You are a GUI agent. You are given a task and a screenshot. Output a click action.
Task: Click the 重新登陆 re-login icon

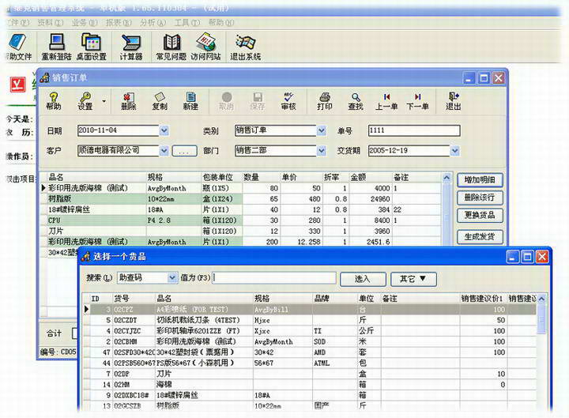(x=56, y=47)
